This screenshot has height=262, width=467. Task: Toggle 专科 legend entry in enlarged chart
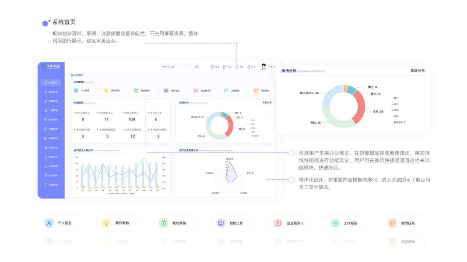point(395,117)
